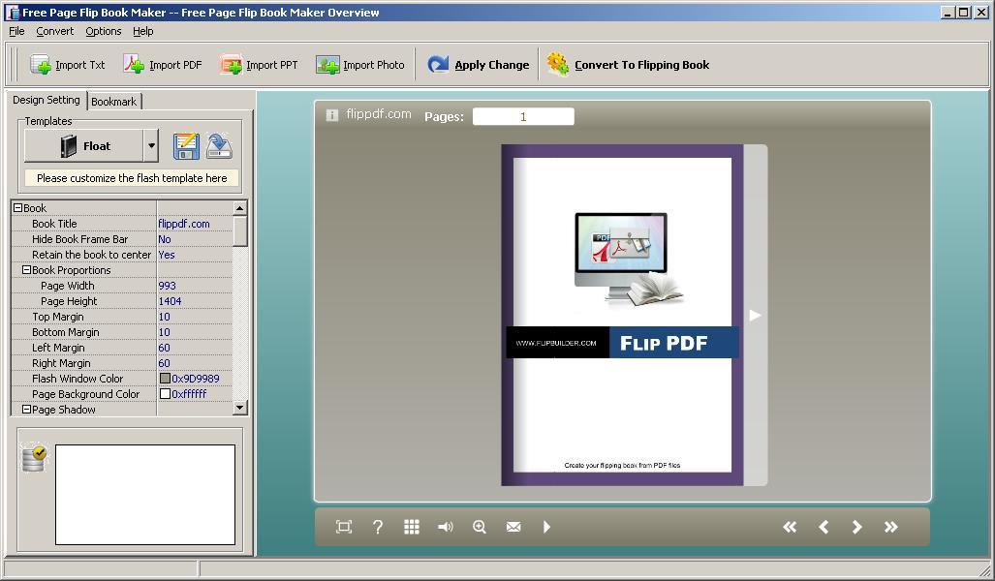Click the book cover page preview
Screen dimensions: 995x581
(x=622, y=316)
